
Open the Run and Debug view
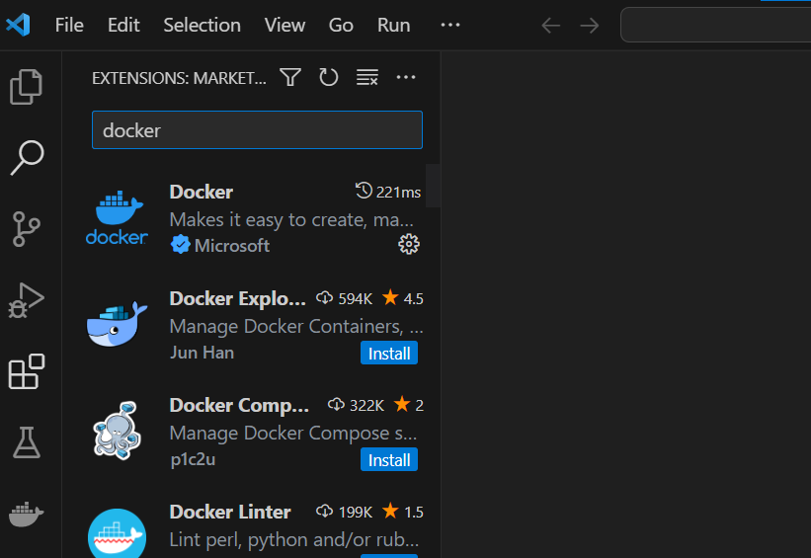(x=26, y=300)
